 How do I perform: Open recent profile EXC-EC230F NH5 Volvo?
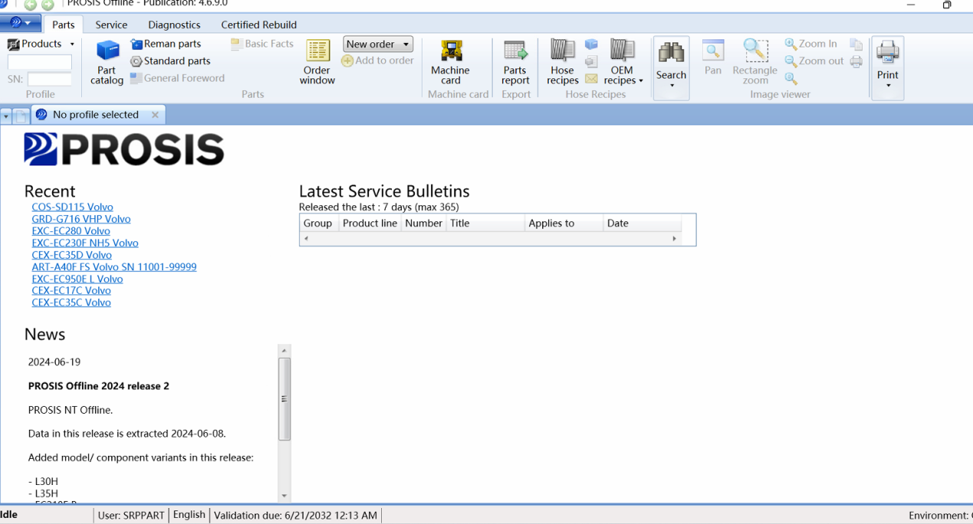(x=85, y=243)
